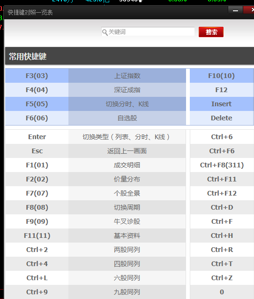
Task: Select the Esc 返回上一画面 row
Action: click(96, 151)
